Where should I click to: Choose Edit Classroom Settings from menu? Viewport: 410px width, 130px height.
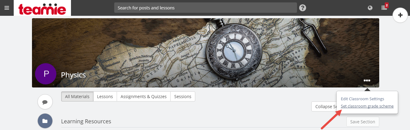point(362,99)
